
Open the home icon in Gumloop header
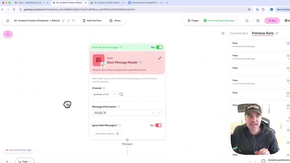[x=8, y=20]
